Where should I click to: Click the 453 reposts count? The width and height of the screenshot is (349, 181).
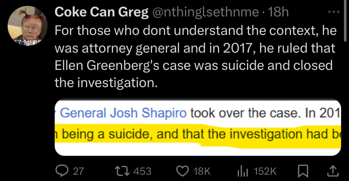tap(142, 171)
